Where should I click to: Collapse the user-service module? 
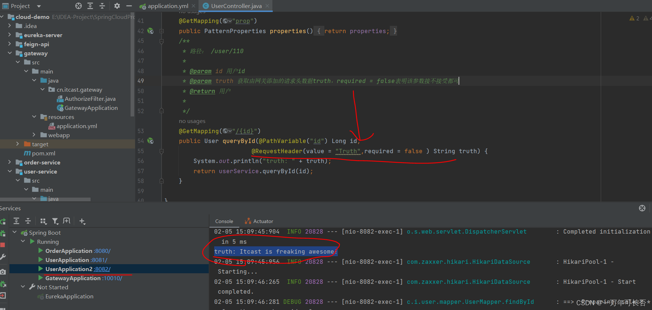pyautogui.click(x=10, y=171)
